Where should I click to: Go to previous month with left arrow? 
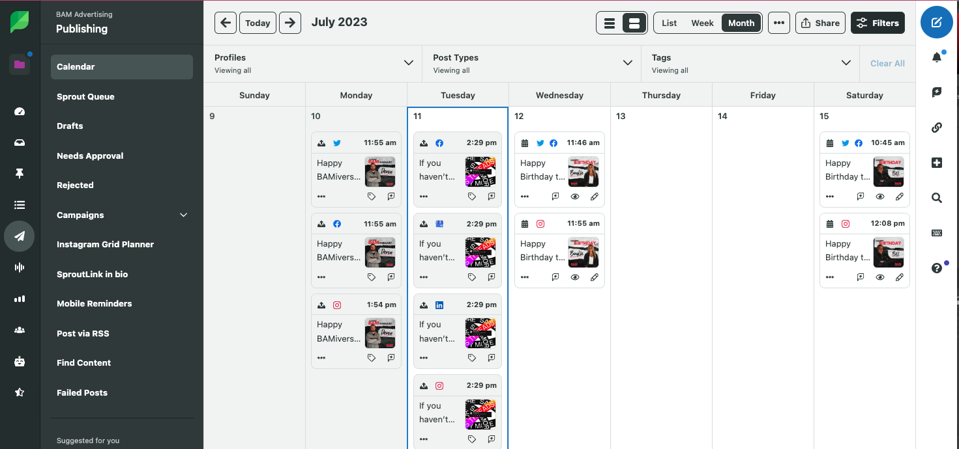point(226,23)
